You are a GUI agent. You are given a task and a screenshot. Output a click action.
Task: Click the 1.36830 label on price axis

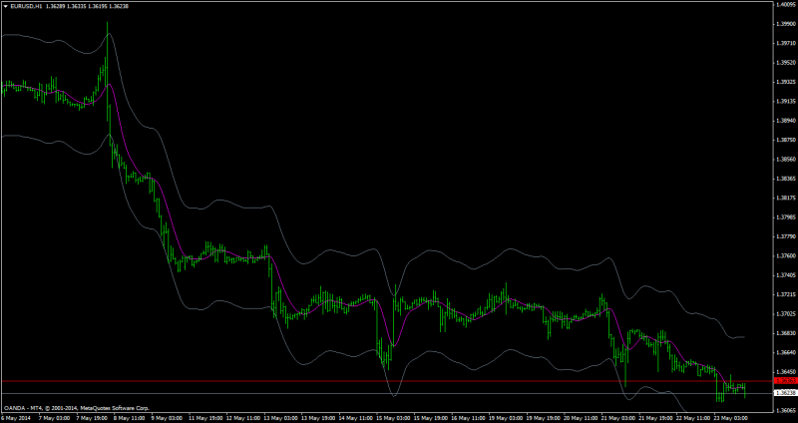coord(786,333)
